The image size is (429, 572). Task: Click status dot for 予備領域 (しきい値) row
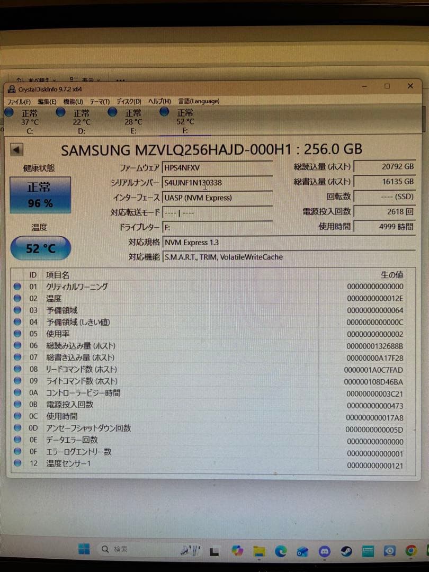pyautogui.click(x=17, y=322)
